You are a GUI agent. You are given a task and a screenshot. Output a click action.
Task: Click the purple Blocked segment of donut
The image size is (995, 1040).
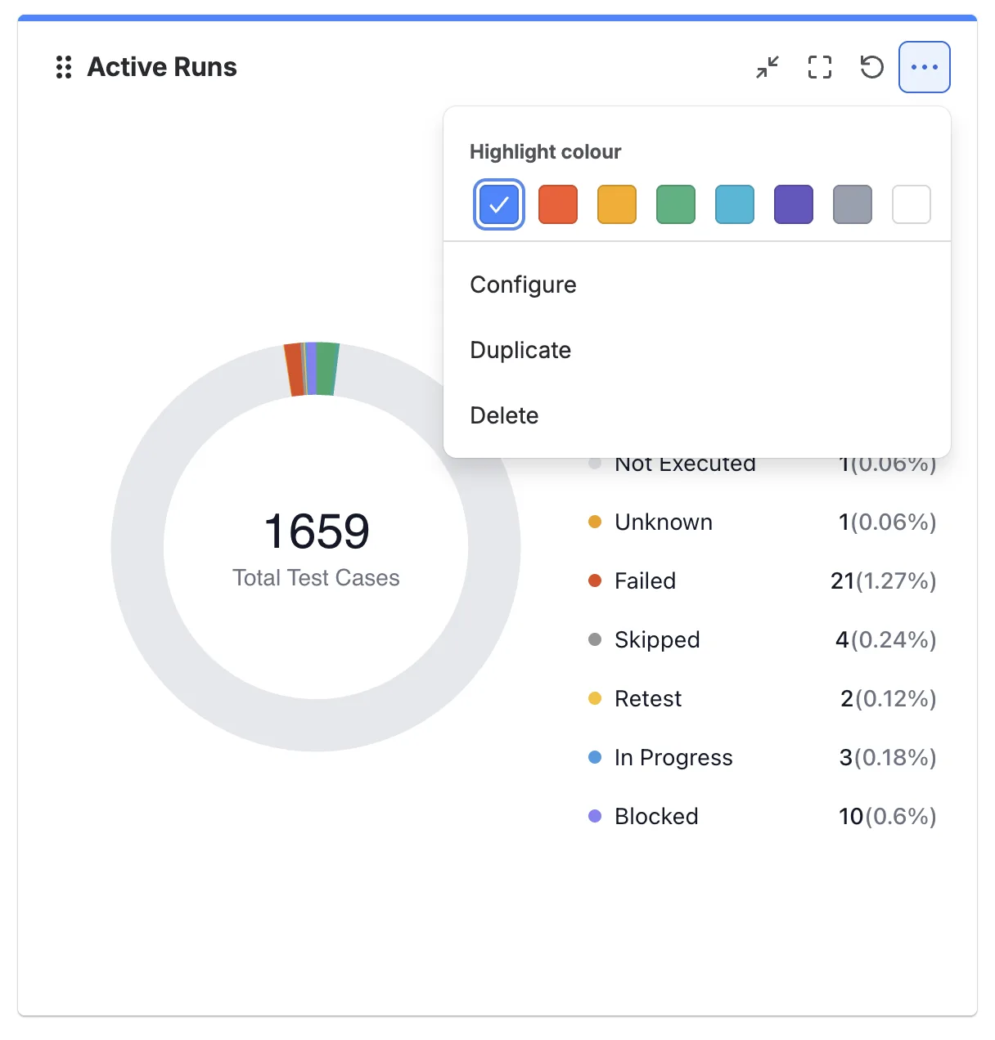pos(311,369)
